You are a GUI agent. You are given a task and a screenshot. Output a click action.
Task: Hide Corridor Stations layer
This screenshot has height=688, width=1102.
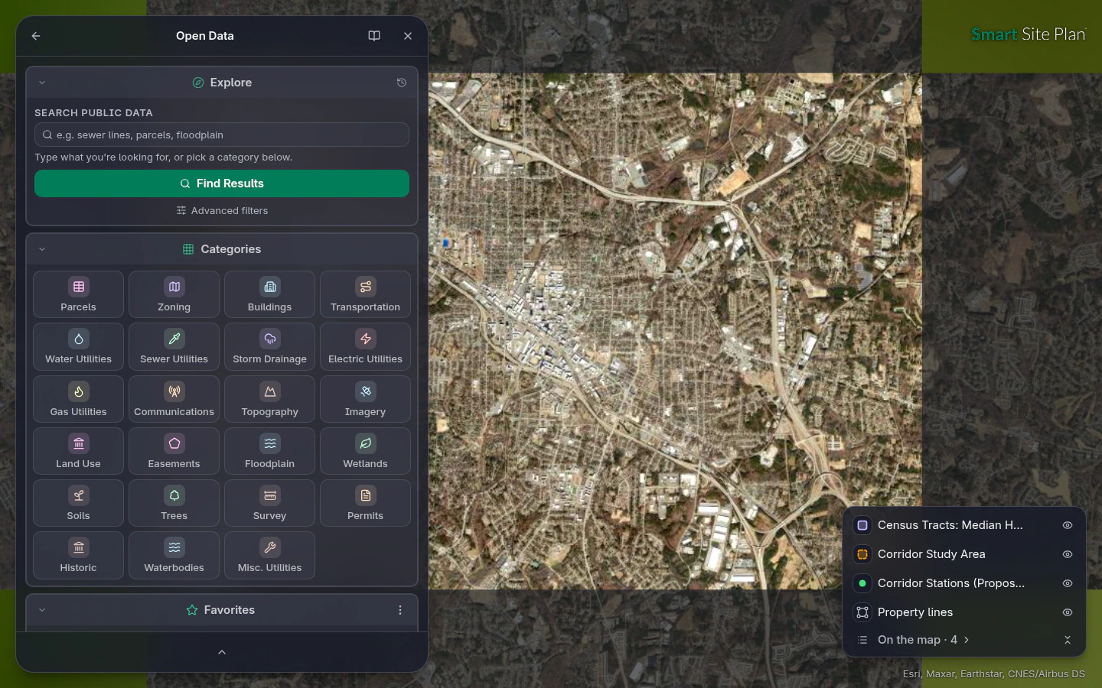pyautogui.click(x=1067, y=583)
